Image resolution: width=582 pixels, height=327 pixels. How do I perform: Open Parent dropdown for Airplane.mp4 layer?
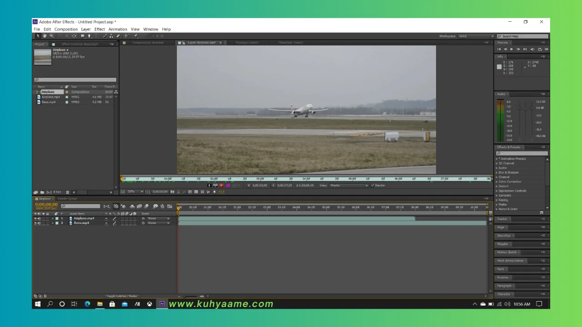click(x=159, y=218)
